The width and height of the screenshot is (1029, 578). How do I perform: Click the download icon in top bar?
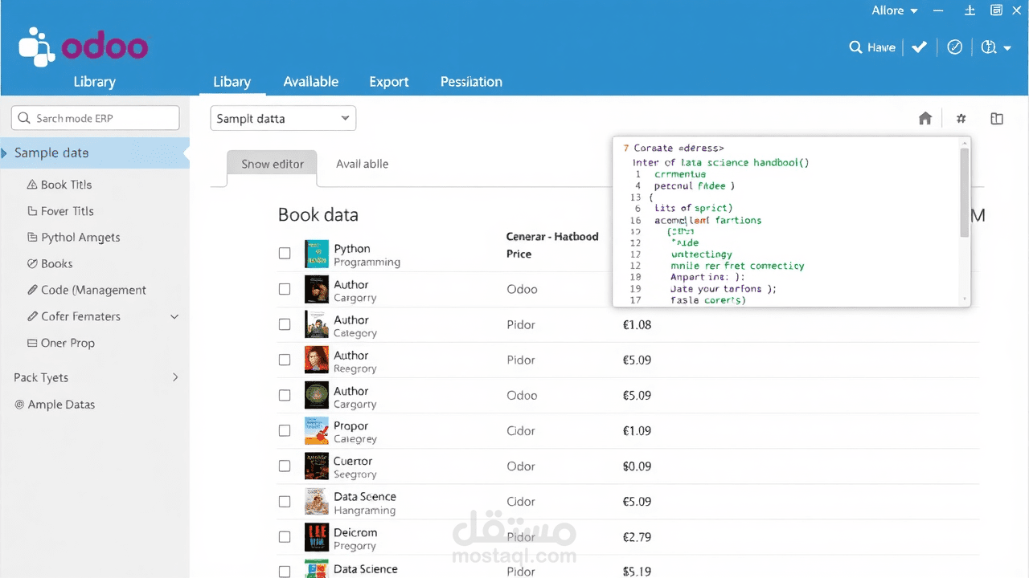(x=970, y=10)
